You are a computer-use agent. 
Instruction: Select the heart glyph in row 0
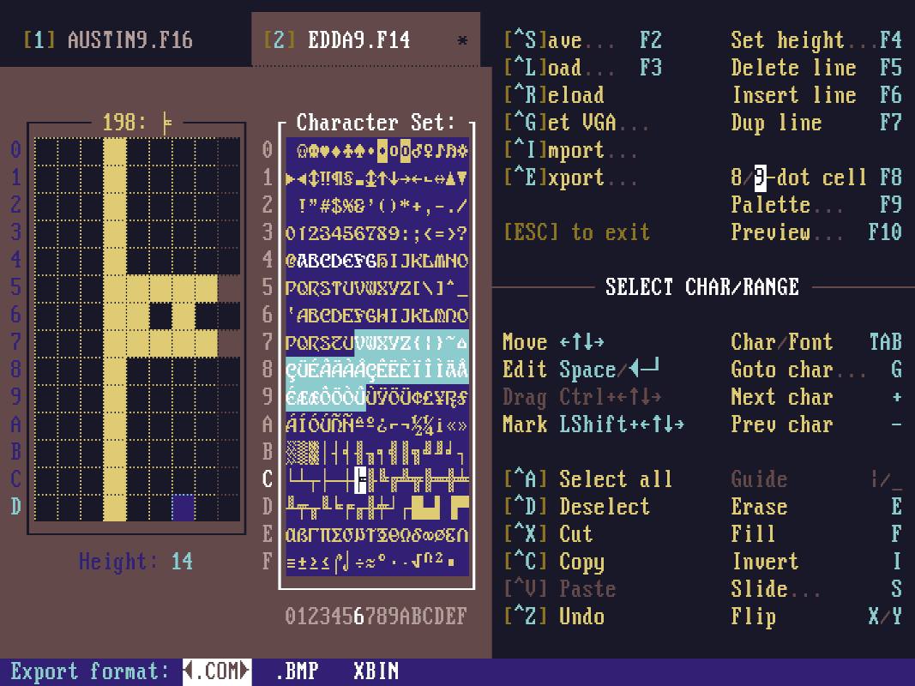coord(326,151)
